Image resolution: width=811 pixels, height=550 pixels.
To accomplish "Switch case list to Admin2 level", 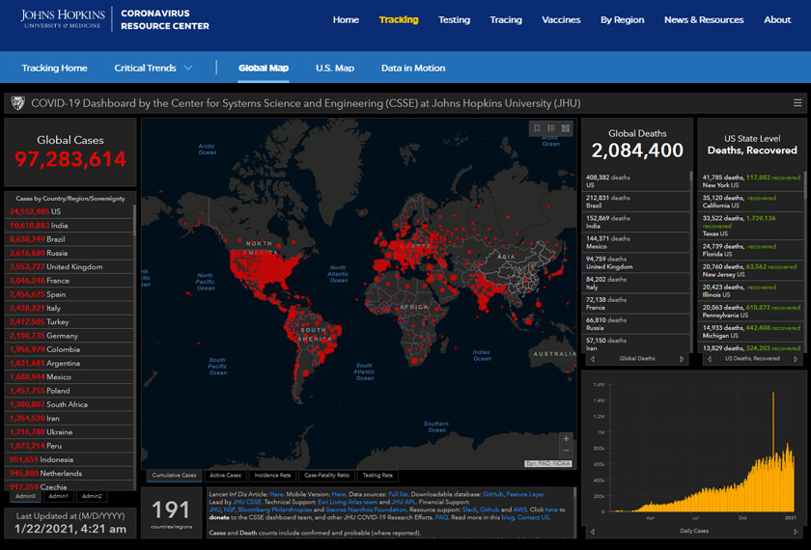I will point(92,496).
